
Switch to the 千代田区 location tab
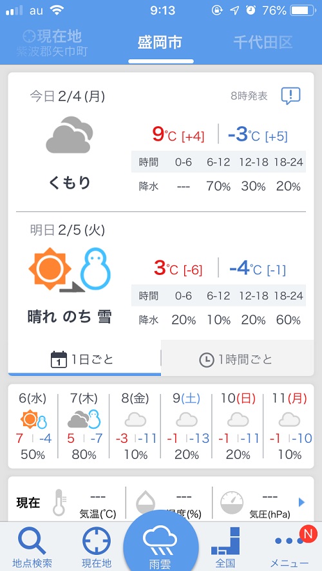[263, 42]
